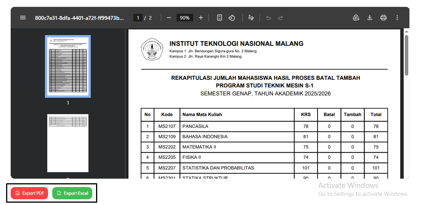Click the PROGRAM STUDI TEKNIK MESIN S-1 line
Image resolution: width=422 pixels, height=205 pixels.
tap(265, 86)
